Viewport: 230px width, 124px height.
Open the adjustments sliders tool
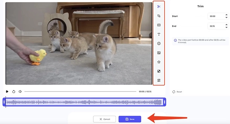pyautogui.click(x=159, y=80)
